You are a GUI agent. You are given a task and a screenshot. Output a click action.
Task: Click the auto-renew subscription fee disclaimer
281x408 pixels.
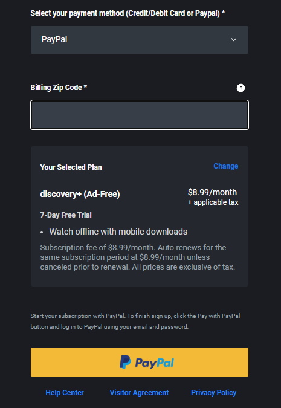[x=138, y=257]
